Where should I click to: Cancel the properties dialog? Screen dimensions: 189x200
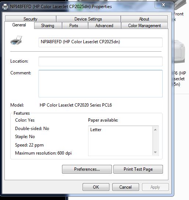(126, 187)
